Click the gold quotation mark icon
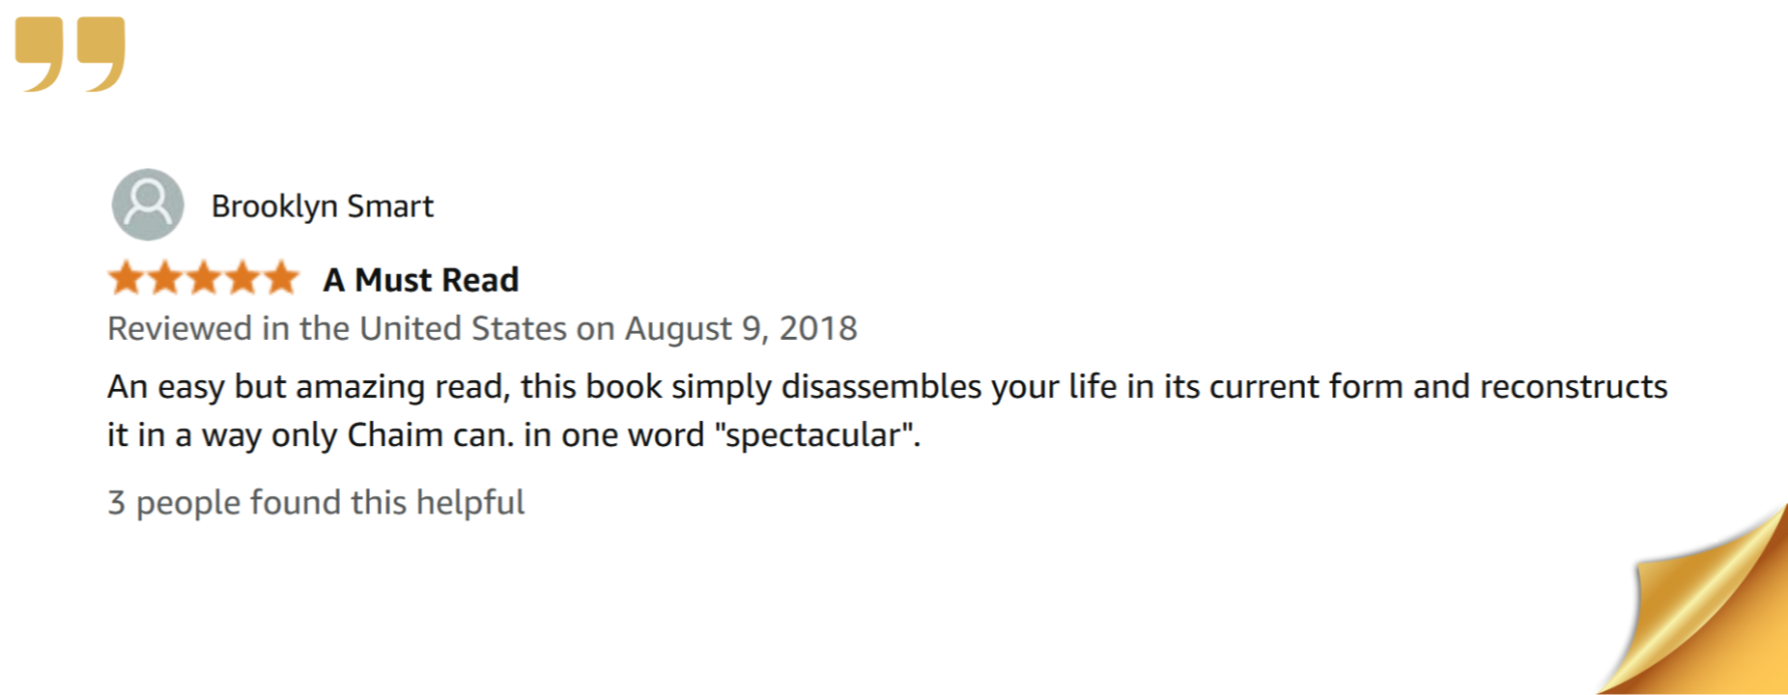 pos(71,54)
